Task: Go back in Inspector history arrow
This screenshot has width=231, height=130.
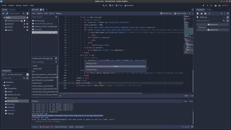Action: [221, 13]
